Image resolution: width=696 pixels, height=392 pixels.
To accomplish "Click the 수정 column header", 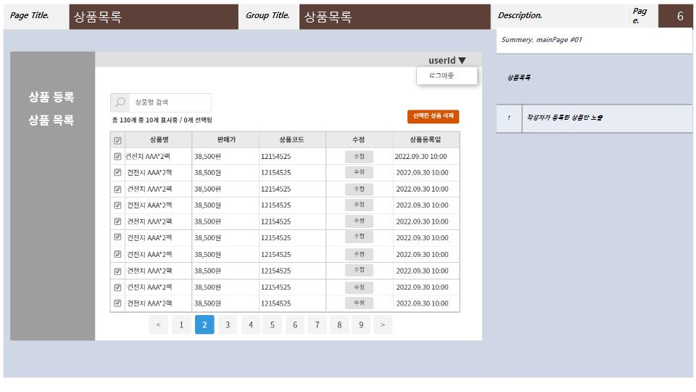I will [359, 139].
